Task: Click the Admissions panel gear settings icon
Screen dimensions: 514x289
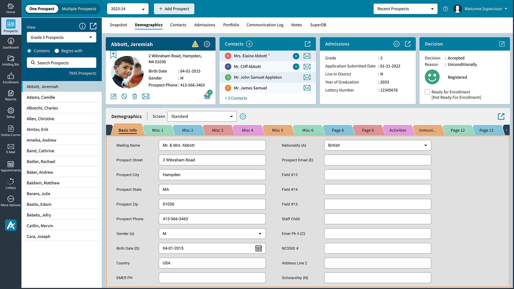Action: click(396, 44)
